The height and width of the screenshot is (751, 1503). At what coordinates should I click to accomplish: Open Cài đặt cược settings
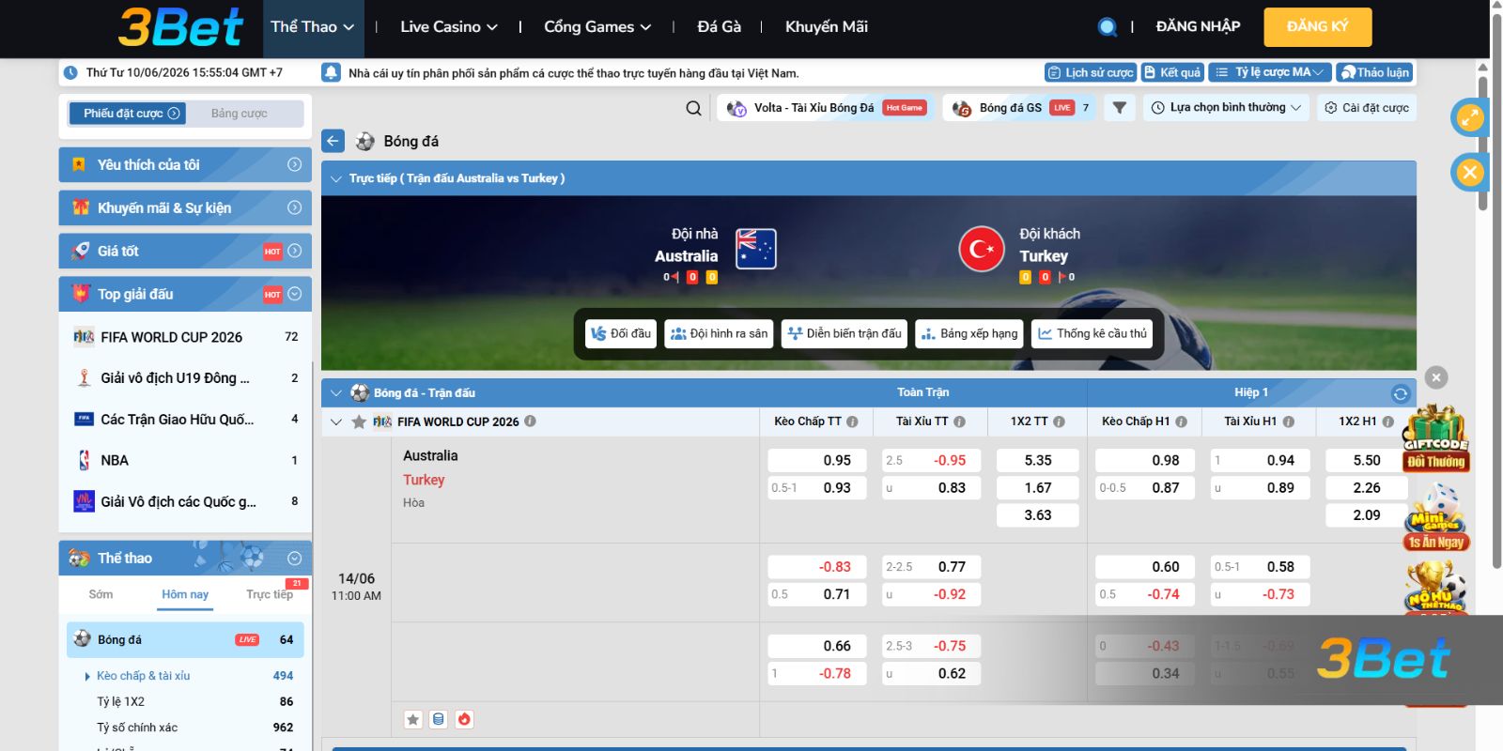1367,108
